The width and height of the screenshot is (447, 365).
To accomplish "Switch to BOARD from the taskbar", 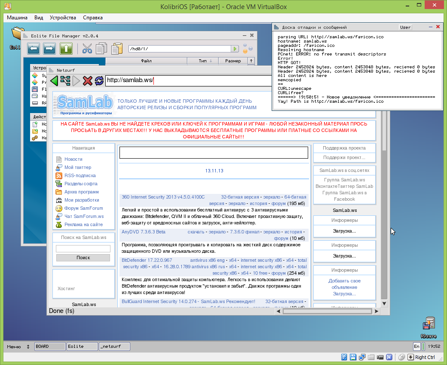I will click(49, 346).
